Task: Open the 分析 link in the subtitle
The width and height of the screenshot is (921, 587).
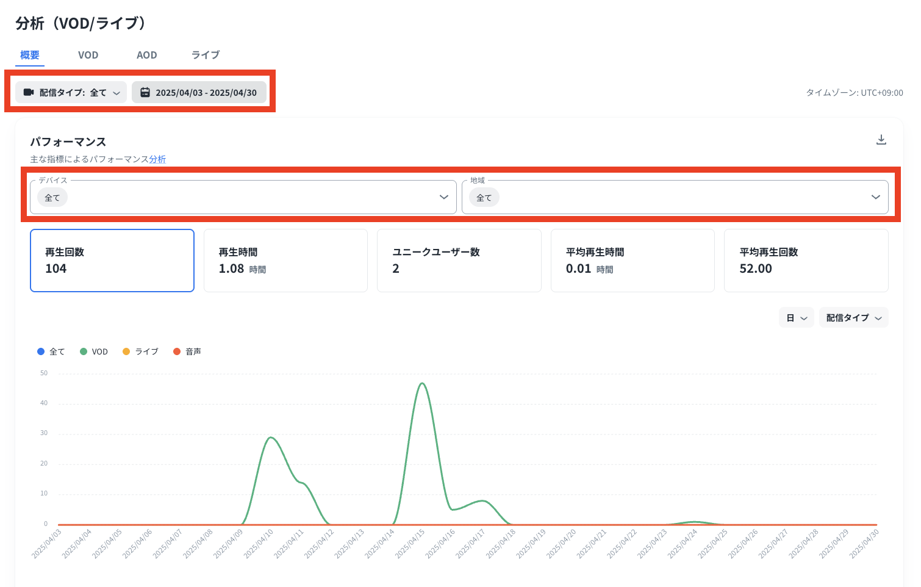Action: tap(157, 159)
